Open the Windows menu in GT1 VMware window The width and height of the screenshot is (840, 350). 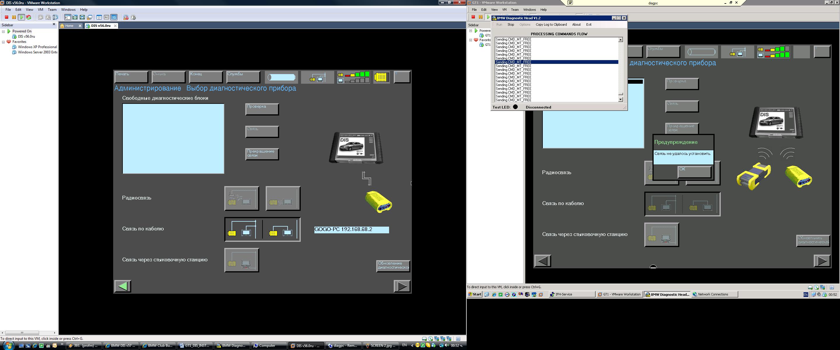tap(530, 10)
